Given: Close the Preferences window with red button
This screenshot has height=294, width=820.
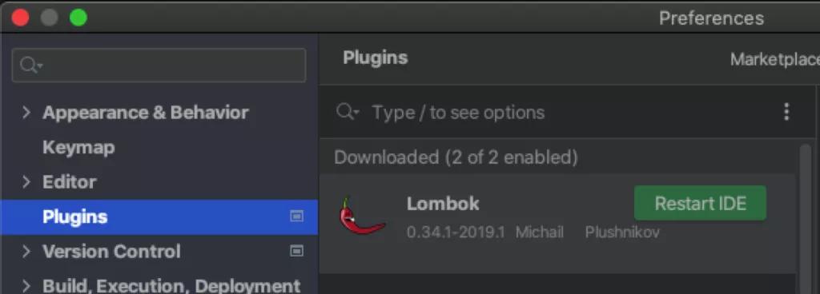Looking at the screenshot, I should coord(20,18).
